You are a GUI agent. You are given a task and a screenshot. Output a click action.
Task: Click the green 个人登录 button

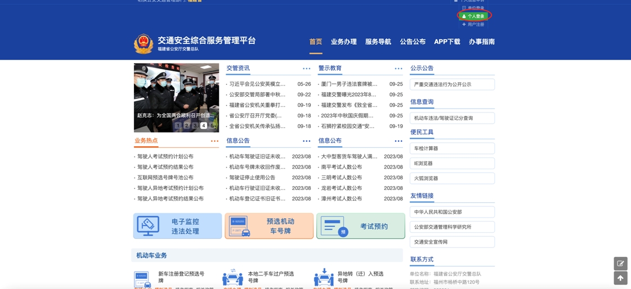click(473, 16)
